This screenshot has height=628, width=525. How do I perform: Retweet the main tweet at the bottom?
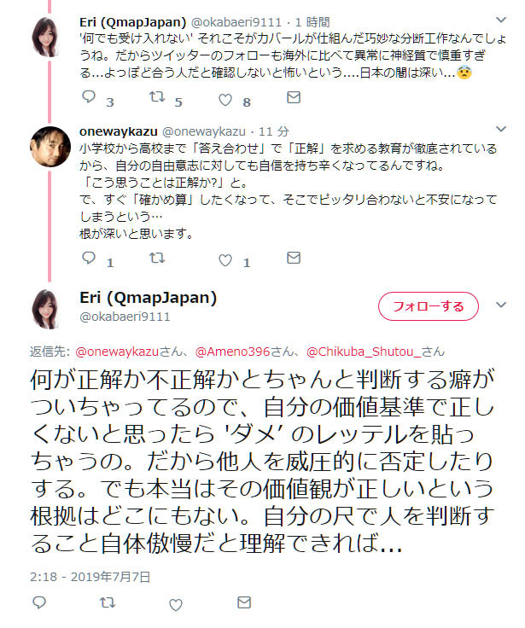pyautogui.click(x=108, y=602)
